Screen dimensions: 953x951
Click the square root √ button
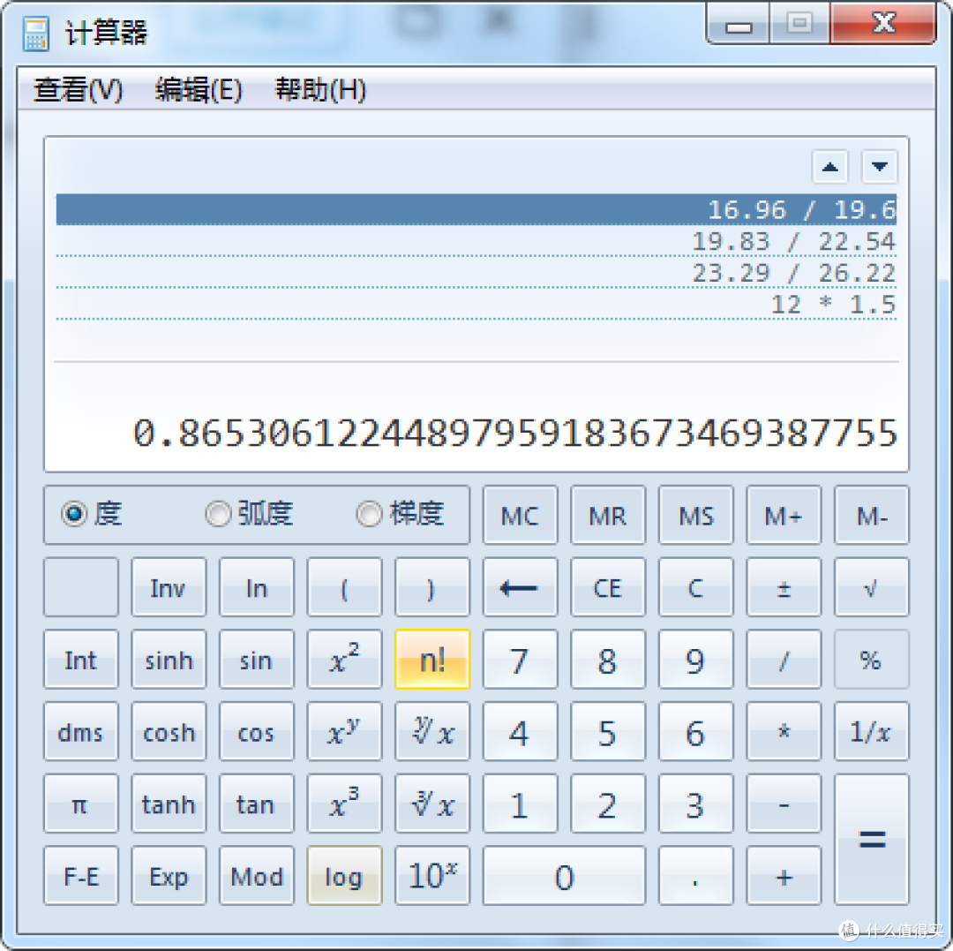[x=872, y=587]
